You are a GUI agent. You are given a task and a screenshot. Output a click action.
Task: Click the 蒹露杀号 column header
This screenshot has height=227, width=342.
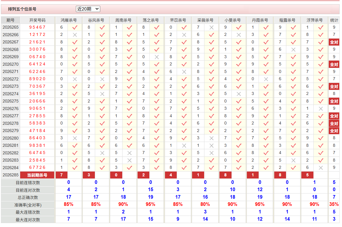coord(287,20)
